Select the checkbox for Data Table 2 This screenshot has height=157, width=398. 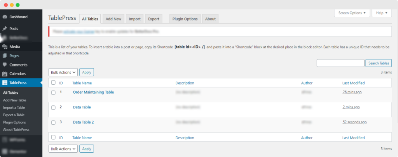(x=53, y=122)
